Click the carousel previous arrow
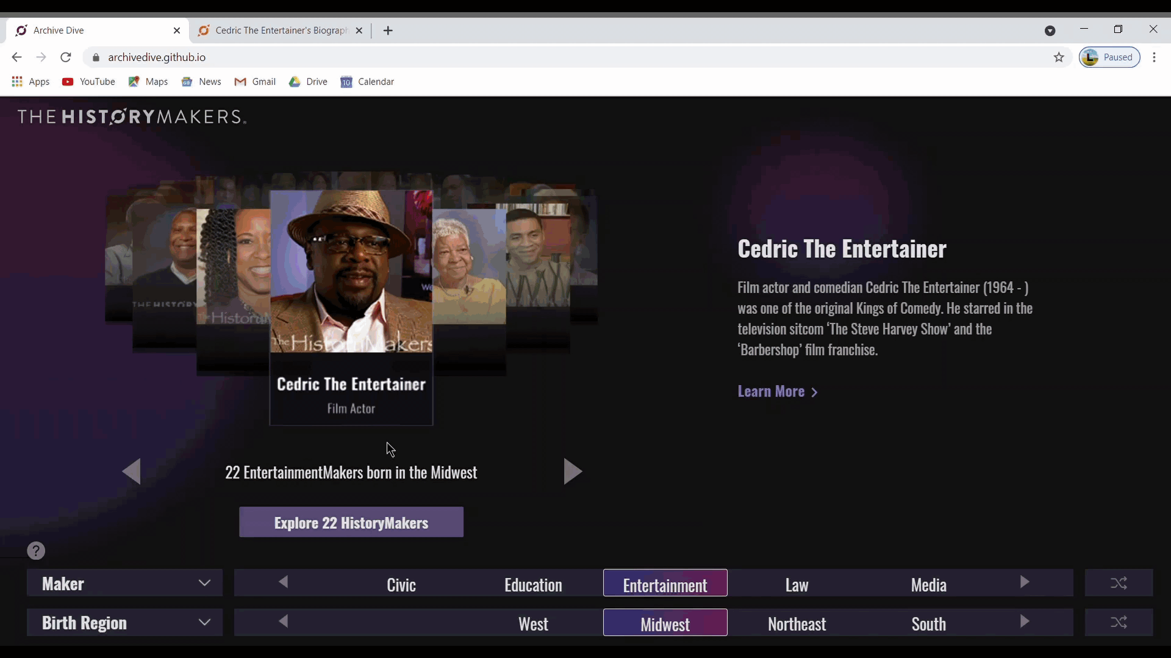This screenshot has height=658, width=1171. [132, 472]
